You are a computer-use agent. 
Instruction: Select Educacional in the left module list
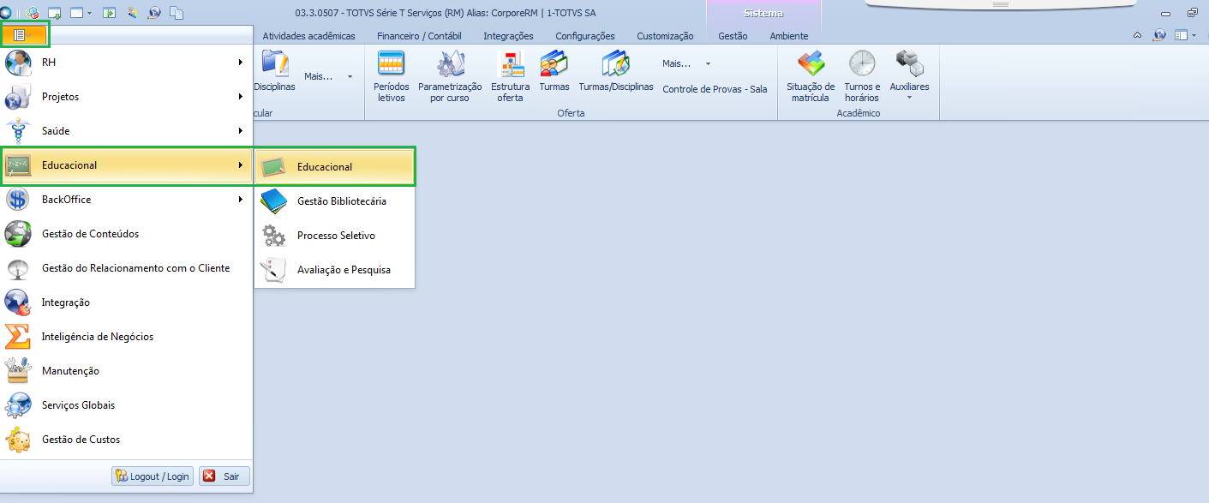tap(127, 165)
